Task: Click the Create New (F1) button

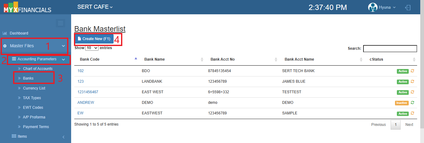Action: tap(94, 39)
